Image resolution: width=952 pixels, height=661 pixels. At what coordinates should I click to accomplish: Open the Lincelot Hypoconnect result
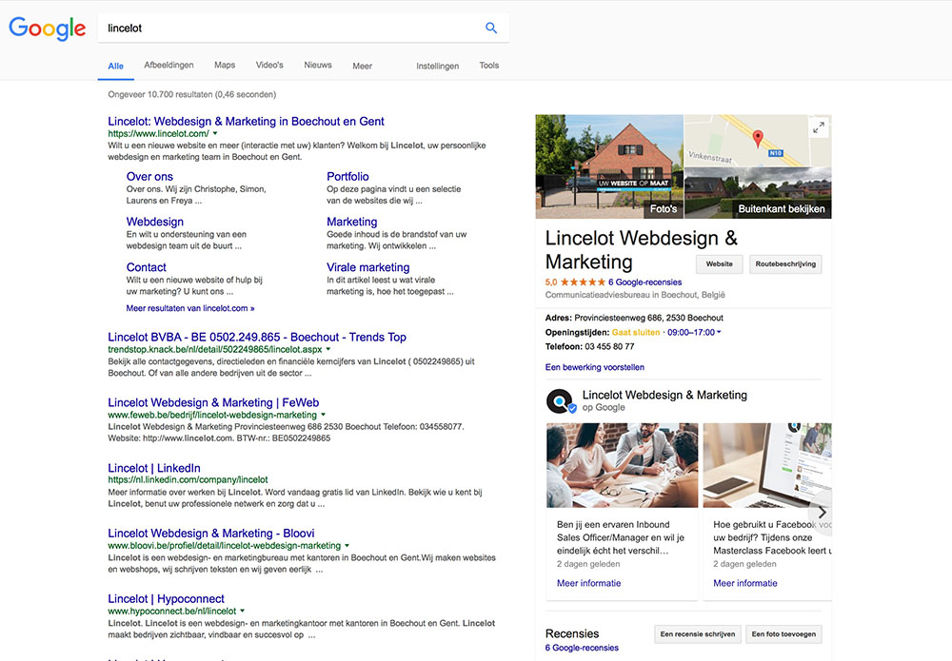coord(166,599)
